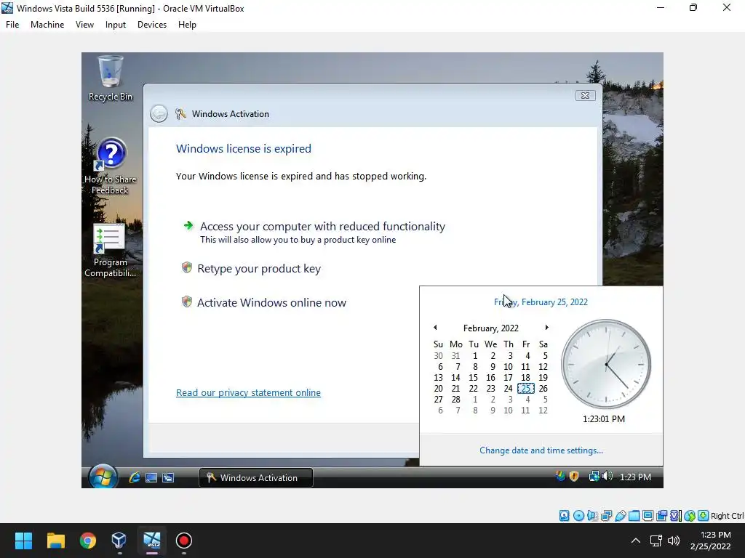Open the Help menu
This screenshot has width=745, height=558.
tap(187, 25)
